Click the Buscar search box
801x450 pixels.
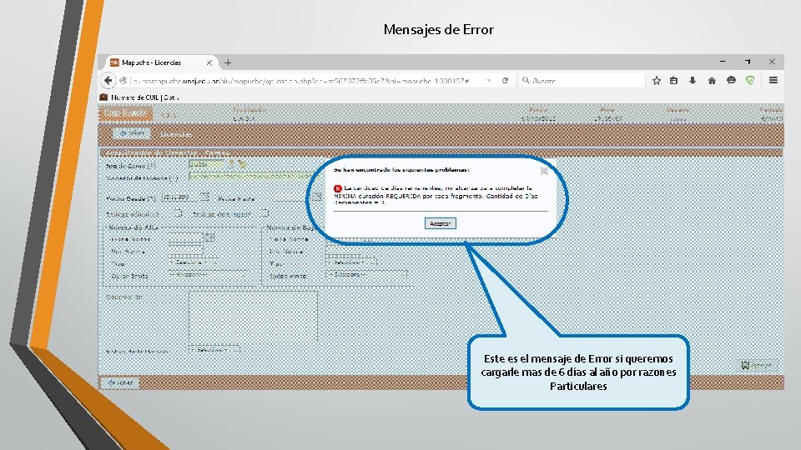click(x=582, y=81)
